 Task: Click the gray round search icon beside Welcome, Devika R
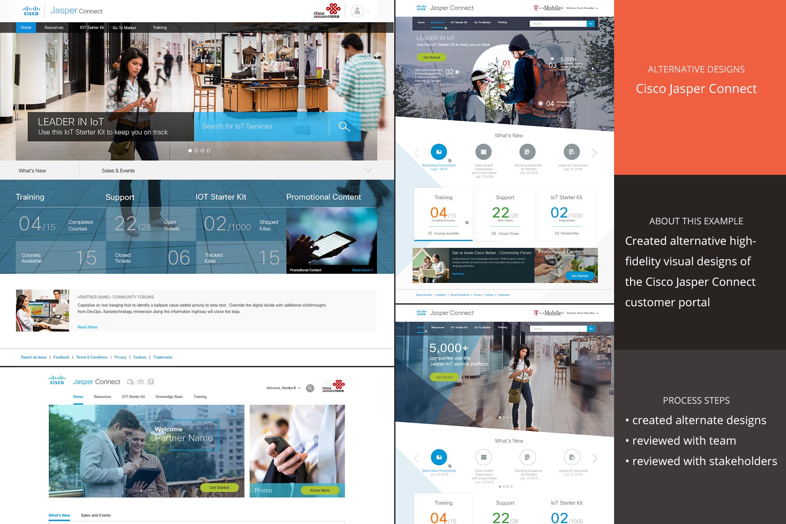coord(310,388)
